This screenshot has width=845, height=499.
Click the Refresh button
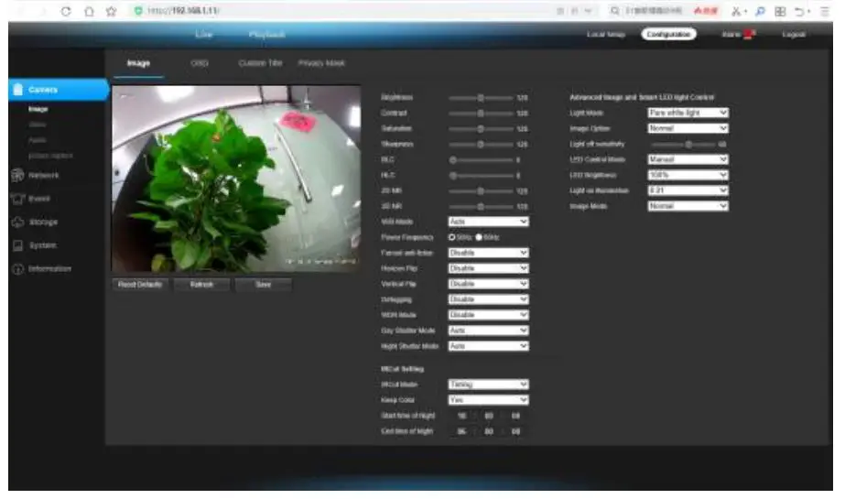[201, 285]
